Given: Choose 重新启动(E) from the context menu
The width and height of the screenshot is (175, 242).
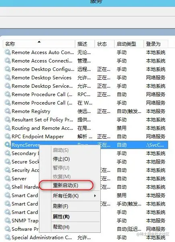Looking at the screenshot, I should point(65,185).
